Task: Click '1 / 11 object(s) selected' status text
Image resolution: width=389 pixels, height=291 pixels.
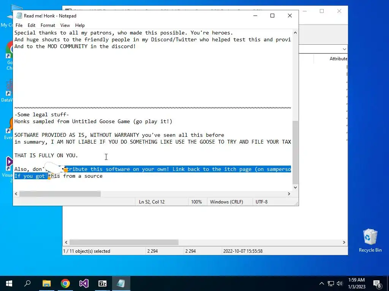Action: 87,251
